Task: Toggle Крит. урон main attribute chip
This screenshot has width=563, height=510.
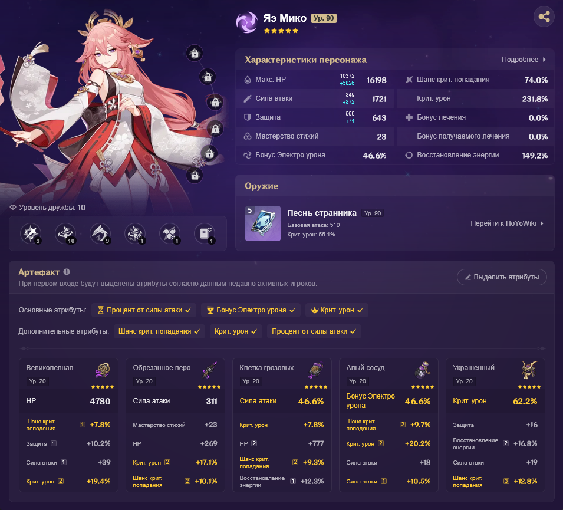Action: pos(337,310)
